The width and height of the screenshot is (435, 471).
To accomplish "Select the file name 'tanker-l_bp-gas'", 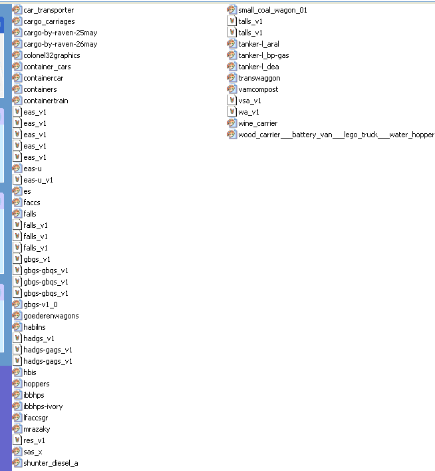I will click(263, 55).
